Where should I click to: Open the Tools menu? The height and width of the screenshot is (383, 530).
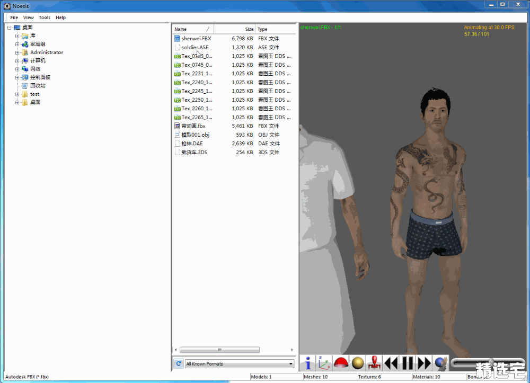[45, 17]
